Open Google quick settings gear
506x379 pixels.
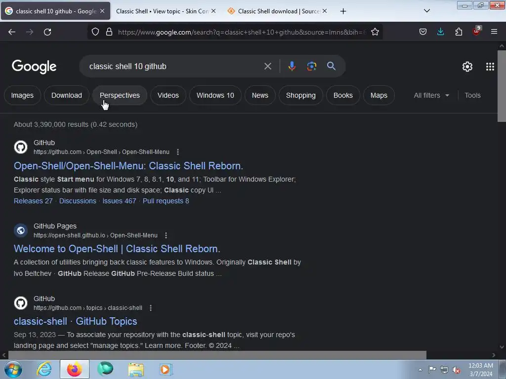tap(467, 67)
